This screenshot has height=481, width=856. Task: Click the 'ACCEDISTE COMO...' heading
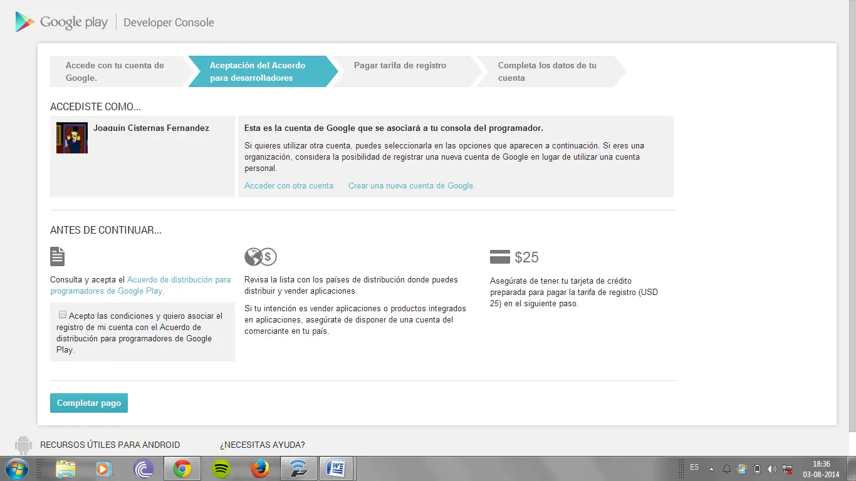(95, 107)
